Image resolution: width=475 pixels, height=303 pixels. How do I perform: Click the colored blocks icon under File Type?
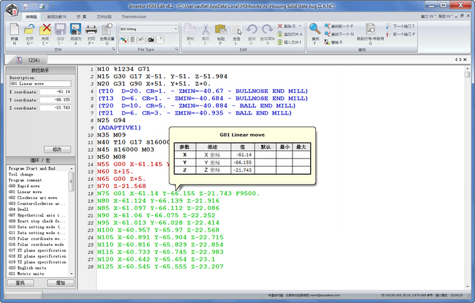coord(124,40)
